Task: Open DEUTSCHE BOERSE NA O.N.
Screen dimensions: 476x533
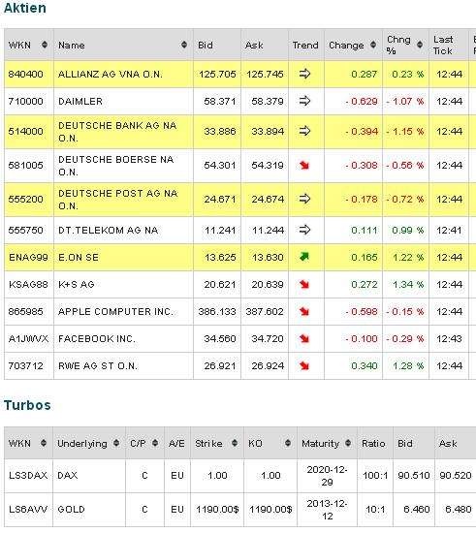Action: click(116, 166)
